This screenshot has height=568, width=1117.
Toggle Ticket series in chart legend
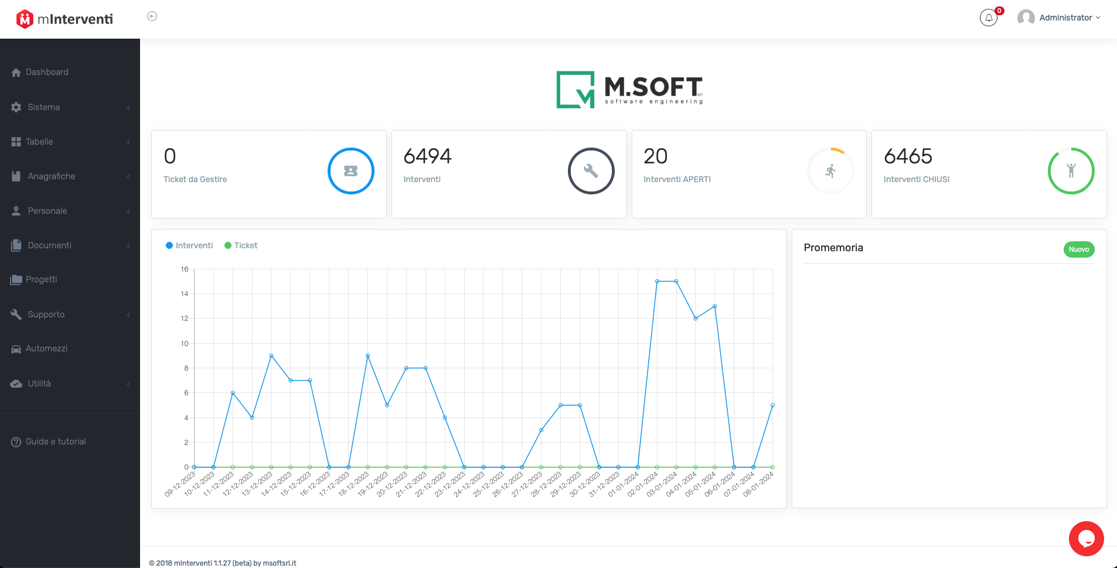pos(241,245)
